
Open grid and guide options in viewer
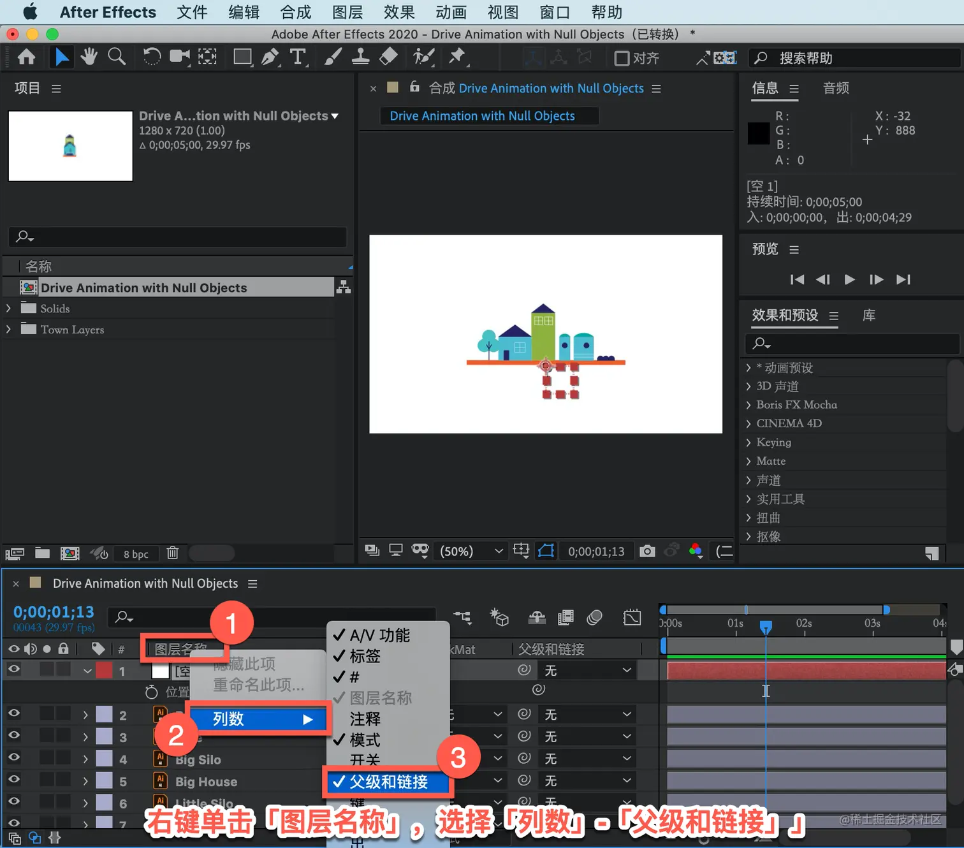pos(522,551)
